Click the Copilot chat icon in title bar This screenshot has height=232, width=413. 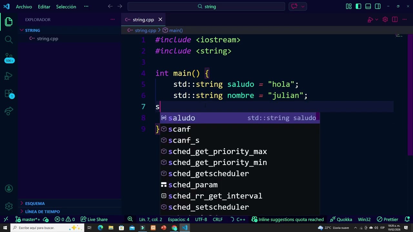tap(294, 6)
